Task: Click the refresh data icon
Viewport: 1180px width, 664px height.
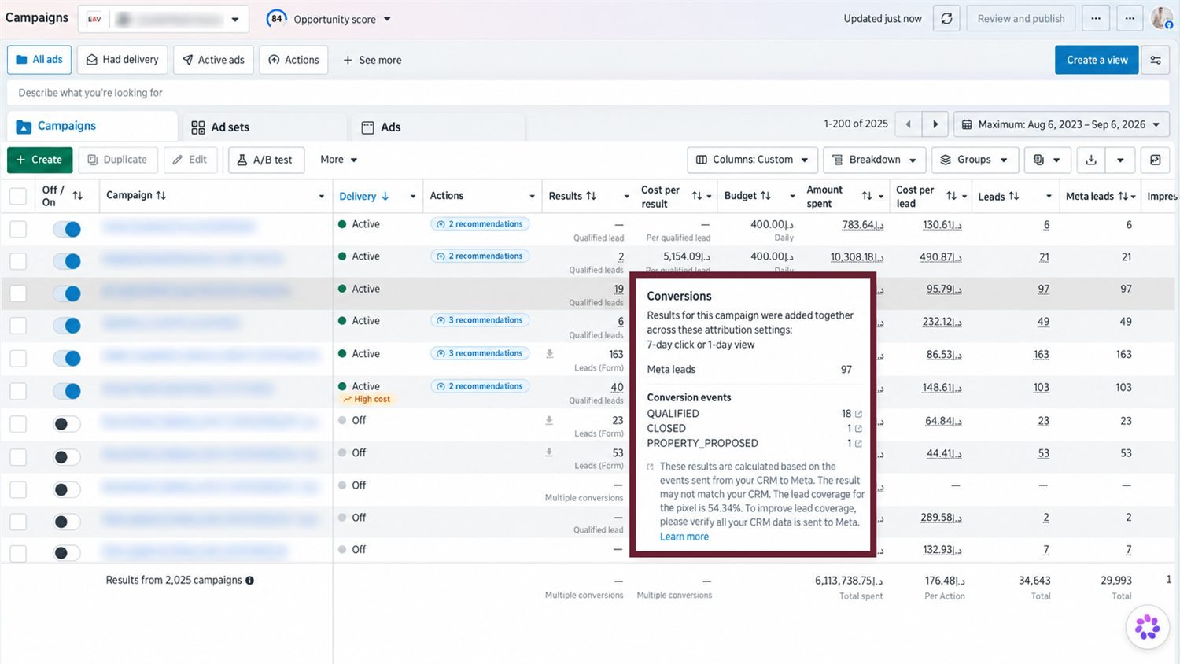Action: [x=946, y=19]
